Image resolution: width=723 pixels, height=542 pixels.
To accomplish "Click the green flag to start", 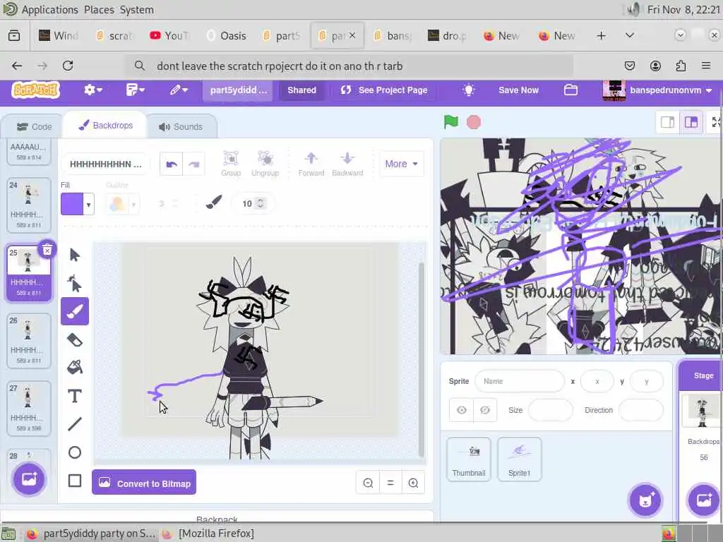I will click(x=451, y=122).
